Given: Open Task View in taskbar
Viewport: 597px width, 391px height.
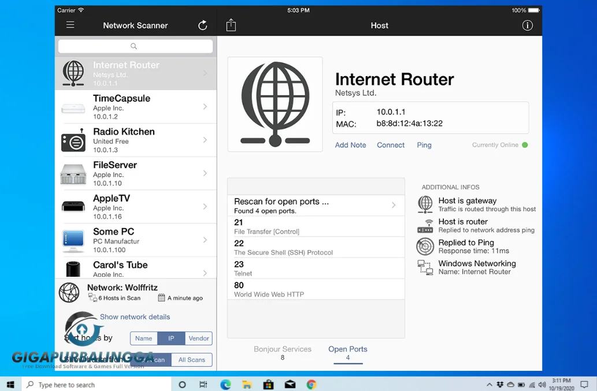Looking at the screenshot, I should point(203,385).
